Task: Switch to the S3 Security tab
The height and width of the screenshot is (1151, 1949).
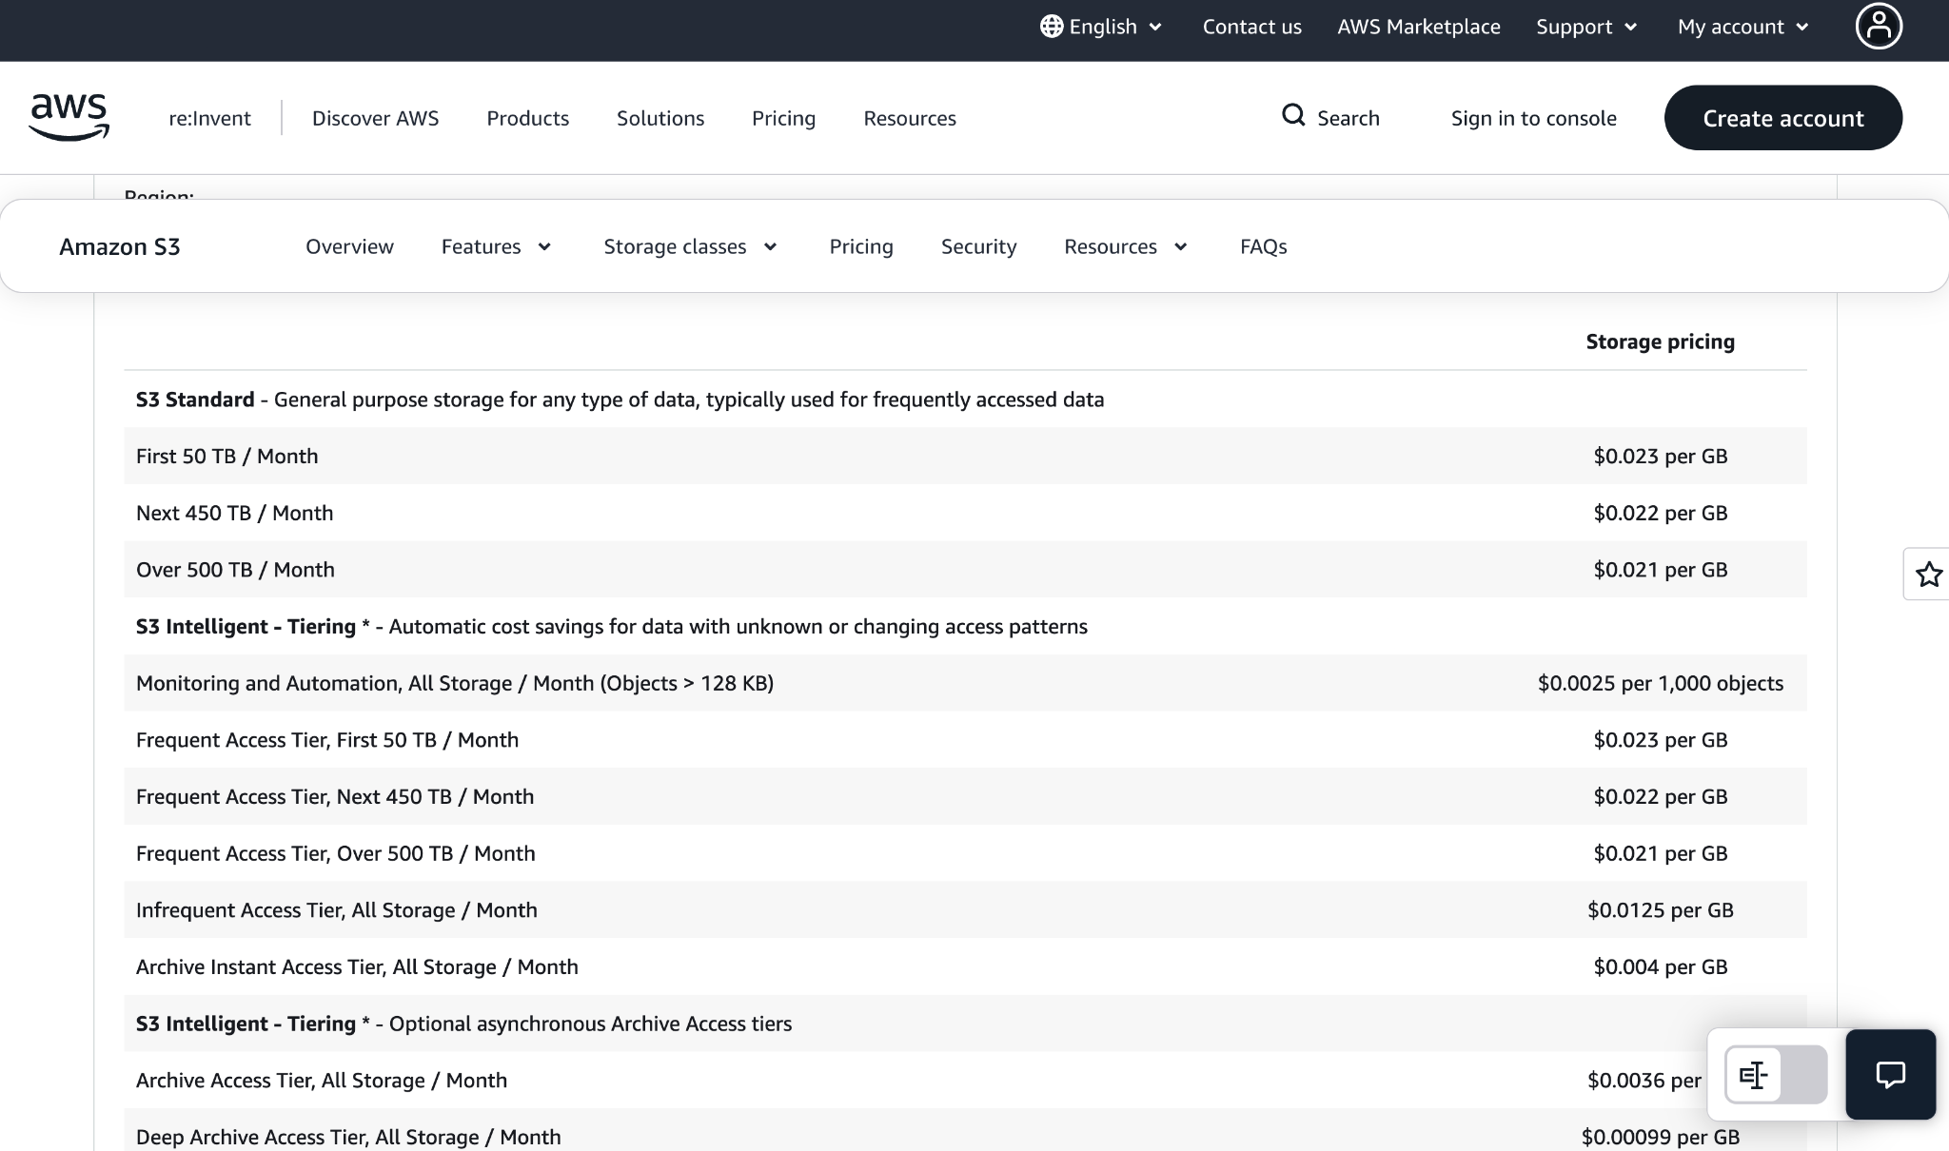Action: (978, 246)
